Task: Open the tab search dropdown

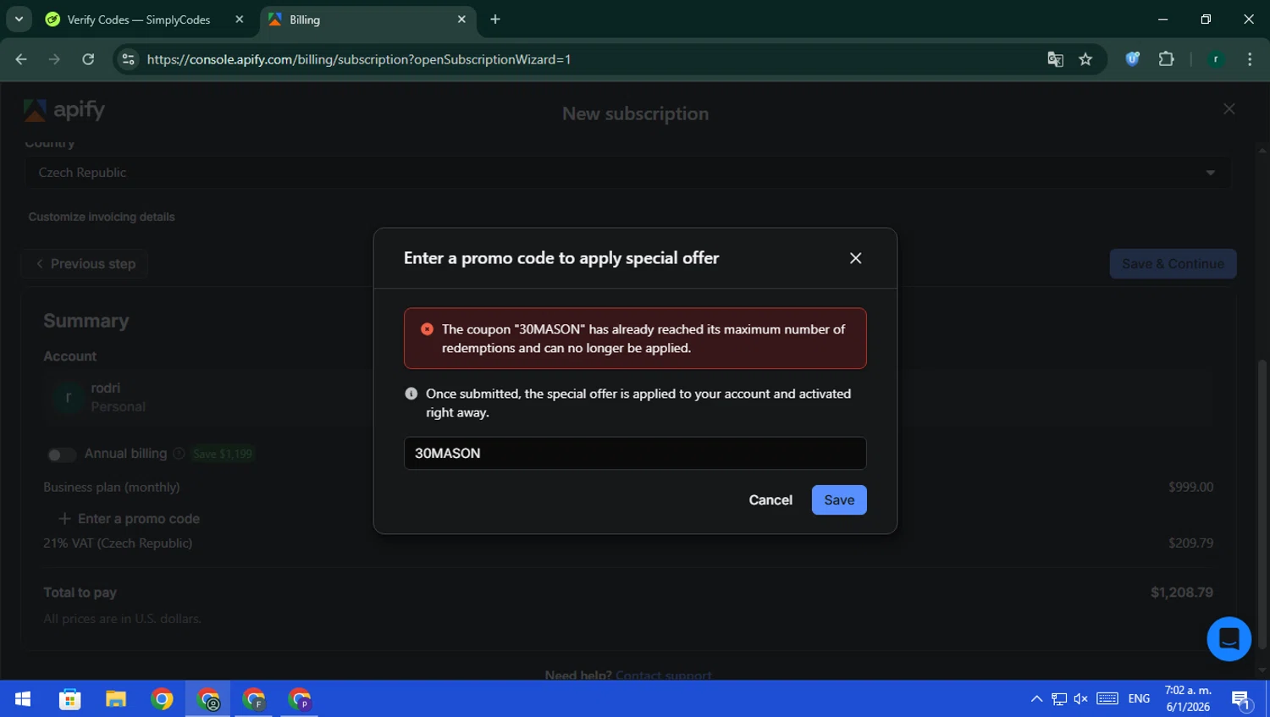Action: [19, 19]
